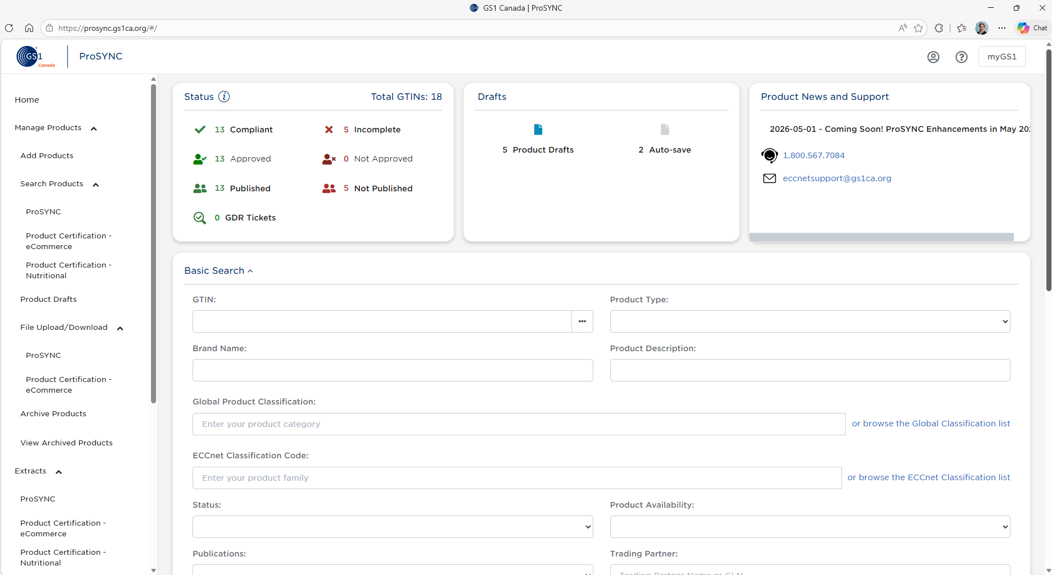Open the Product Type dropdown
The width and height of the screenshot is (1052, 575).
810,321
